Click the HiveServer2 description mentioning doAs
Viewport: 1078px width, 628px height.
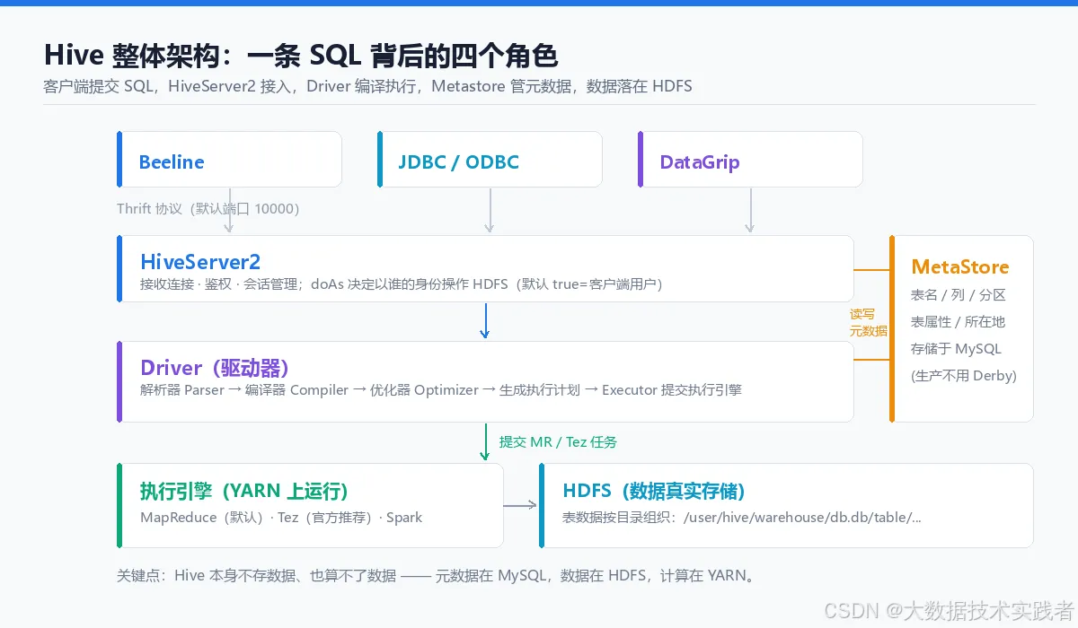coord(401,284)
